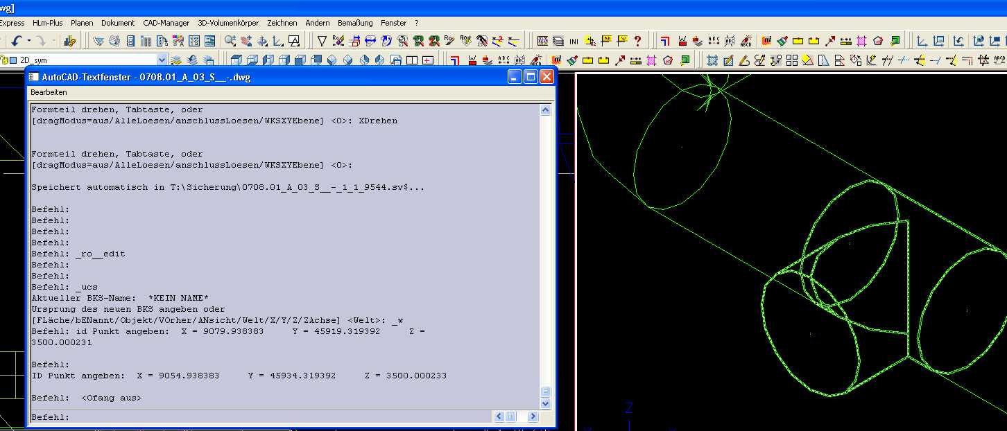1007x431 pixels.
Task: Select the Pan hand tool
Action: [246, 41]
